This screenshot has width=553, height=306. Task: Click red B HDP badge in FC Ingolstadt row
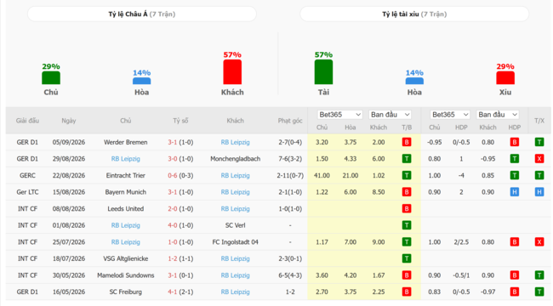pyautogui.click(x=515, y=242)
